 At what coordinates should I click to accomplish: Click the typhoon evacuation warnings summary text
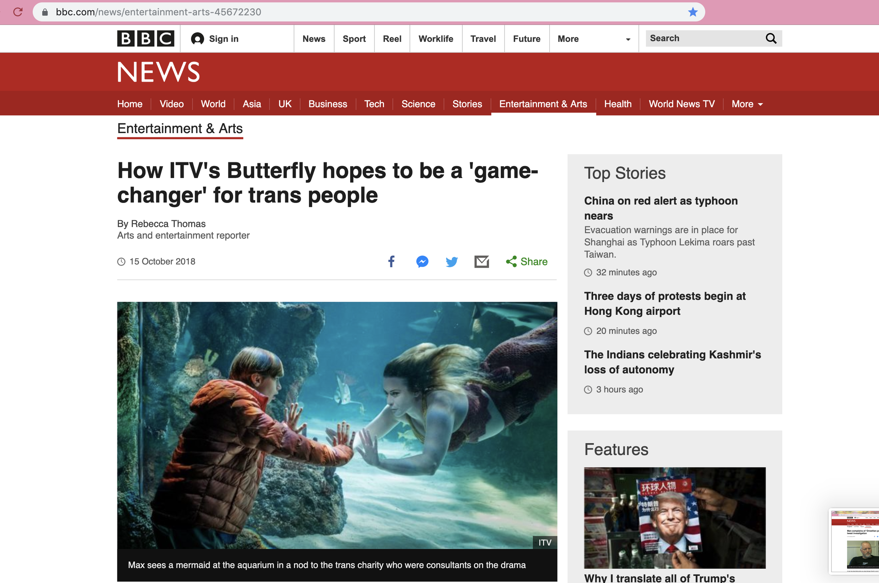pos(669,242)
